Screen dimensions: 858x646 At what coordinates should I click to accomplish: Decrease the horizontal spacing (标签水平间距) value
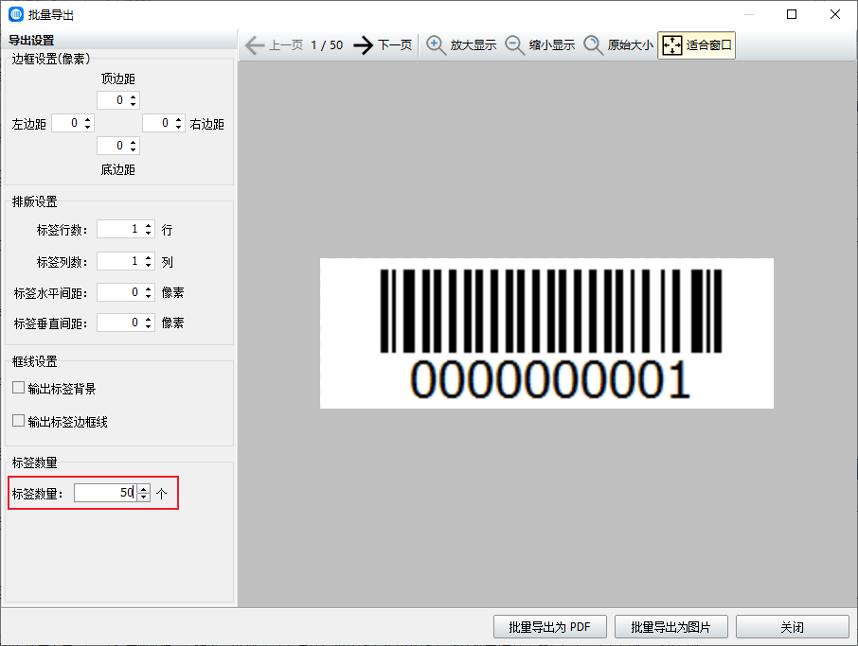(x=149, y=296)
